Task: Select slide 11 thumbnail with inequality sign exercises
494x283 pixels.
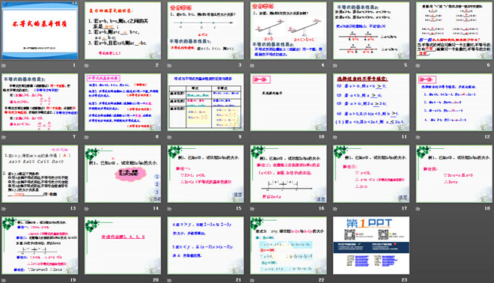Action: (371, 102)
